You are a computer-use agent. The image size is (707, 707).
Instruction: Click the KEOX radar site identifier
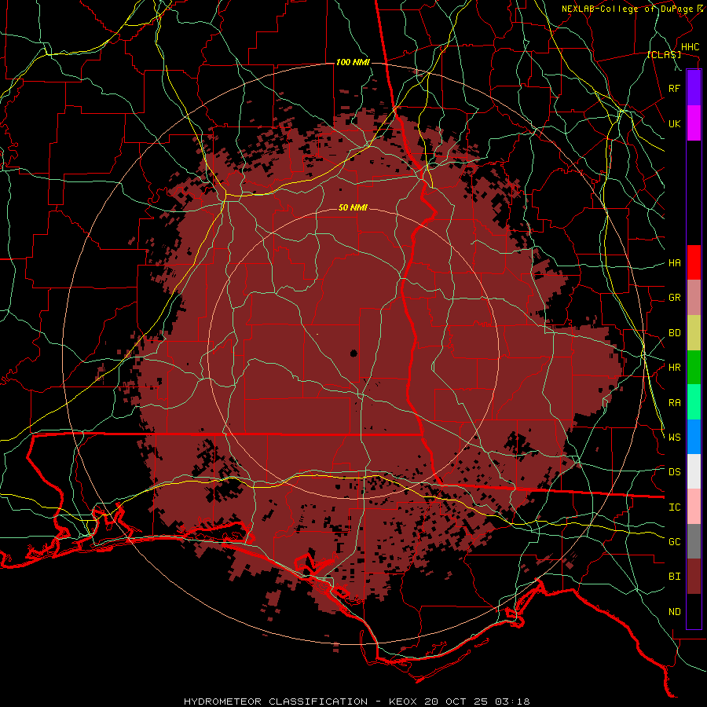pos(403,702)
